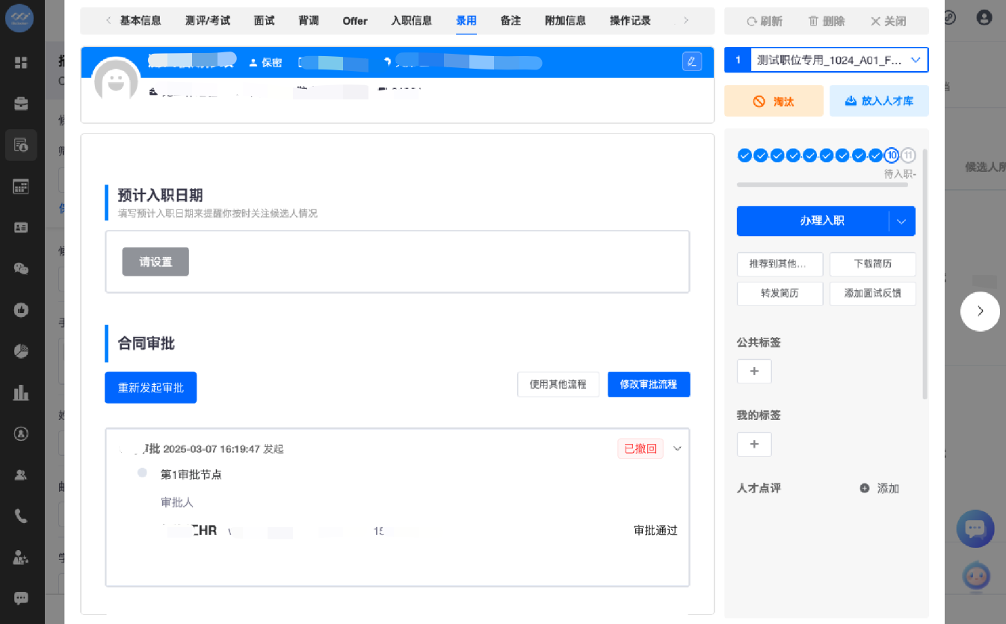
Task: Click the 添加面试反馈 button
Action: pyautogui.click(x=873, y=293)
